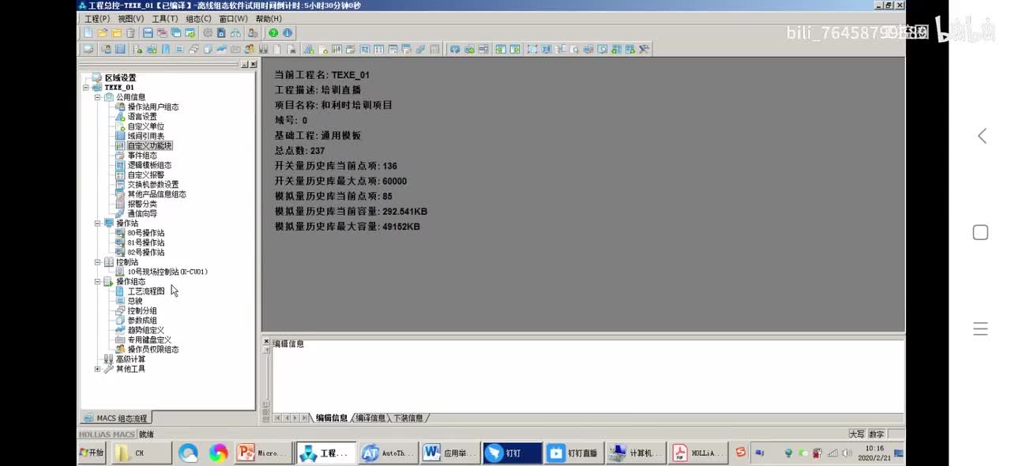Open the 组态(C) menu
This screenshot has width=1011, height=466.
click(199, 18)
